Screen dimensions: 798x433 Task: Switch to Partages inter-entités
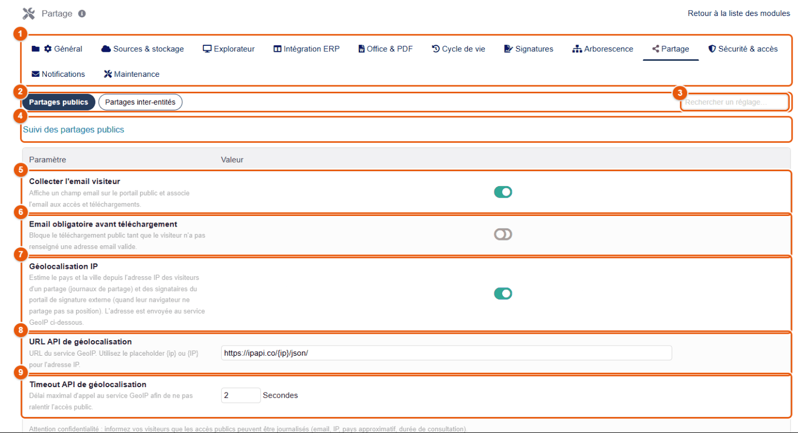pyautogui.click(x=141, y=102)
